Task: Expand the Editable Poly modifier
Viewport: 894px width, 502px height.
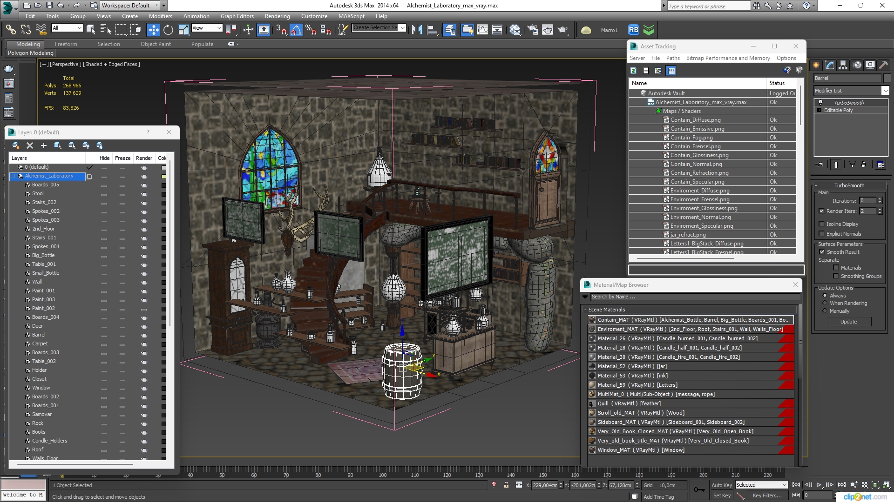Action: point(819,110)
